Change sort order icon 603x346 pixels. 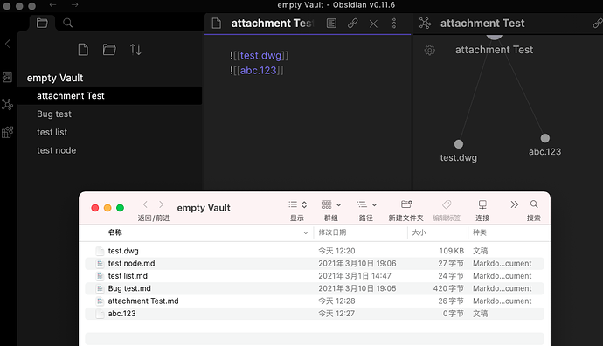(x=135, y=50)
